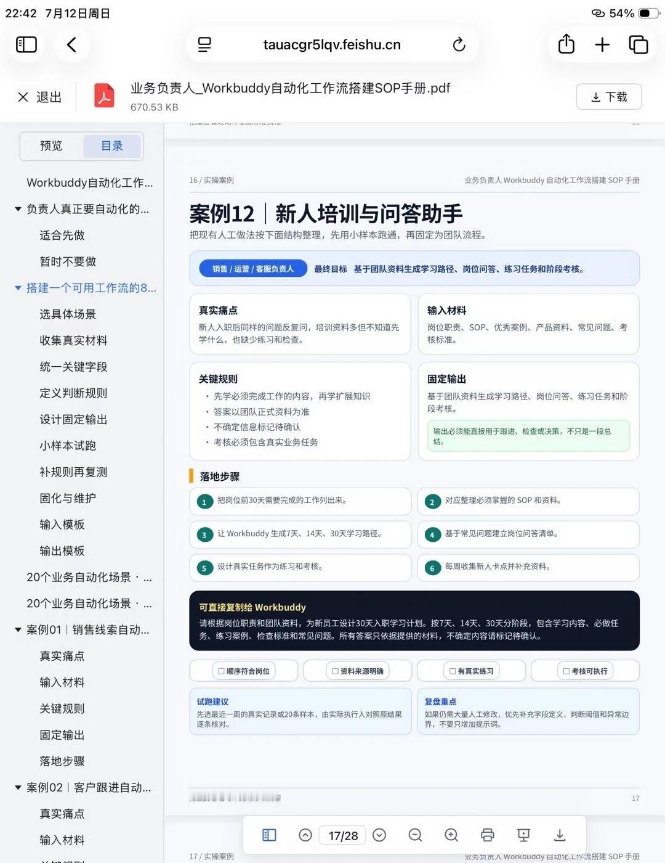Collapse the 搭建一个可用工作流的8 section
This screenshot has width=665, height=863.
click(x=18, y=288)
